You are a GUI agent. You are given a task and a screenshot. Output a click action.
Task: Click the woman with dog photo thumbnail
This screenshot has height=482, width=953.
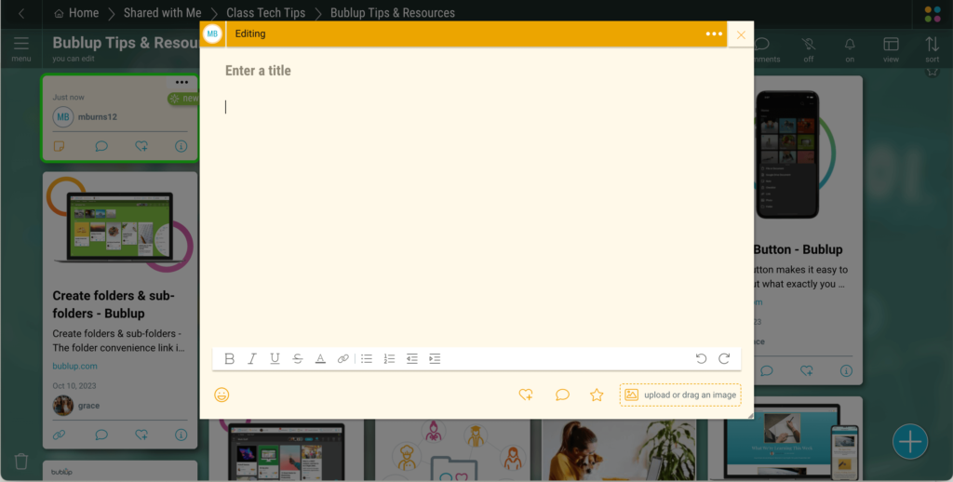[x=619, y=449]
